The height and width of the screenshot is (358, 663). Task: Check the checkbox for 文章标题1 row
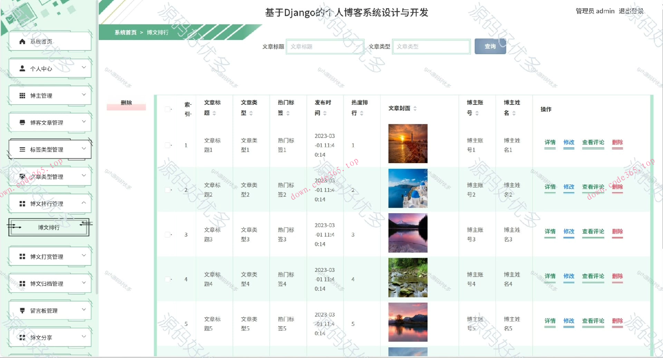(167, 145)
